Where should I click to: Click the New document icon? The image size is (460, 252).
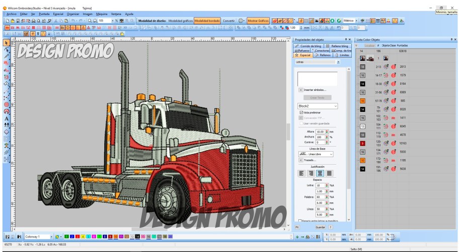(8, 21)
